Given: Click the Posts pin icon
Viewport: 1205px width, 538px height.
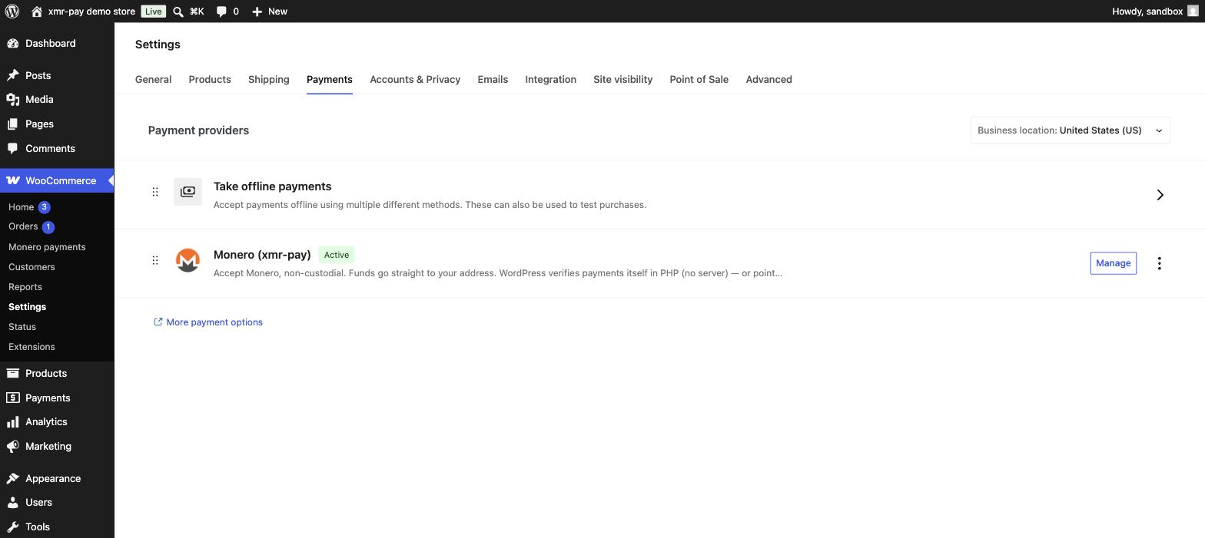Looking at the screenshot, I should [13, 75].
